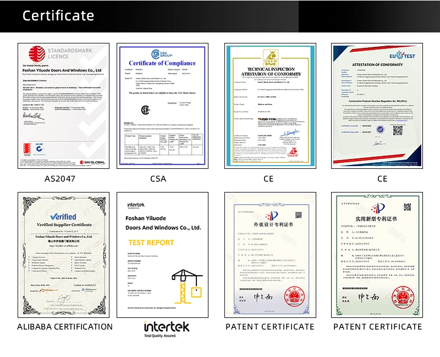Click the Intertek Total Quality Assured logo
Viewport: 440px width, 357px height.
167,329
